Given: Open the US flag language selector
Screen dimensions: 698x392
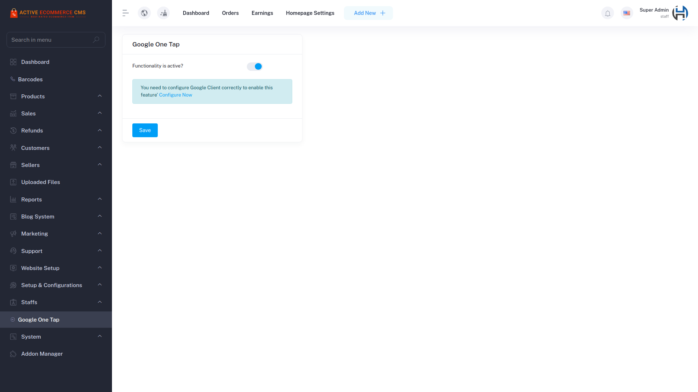Looking at the screenshot, I should point(627,13).
